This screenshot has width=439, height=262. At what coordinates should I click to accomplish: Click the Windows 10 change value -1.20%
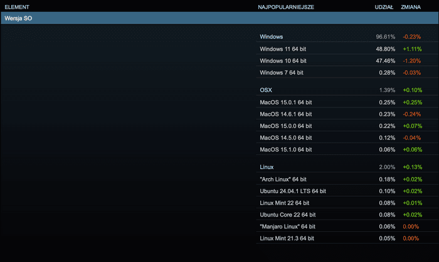pyautogui.click(x=412, y=61)
